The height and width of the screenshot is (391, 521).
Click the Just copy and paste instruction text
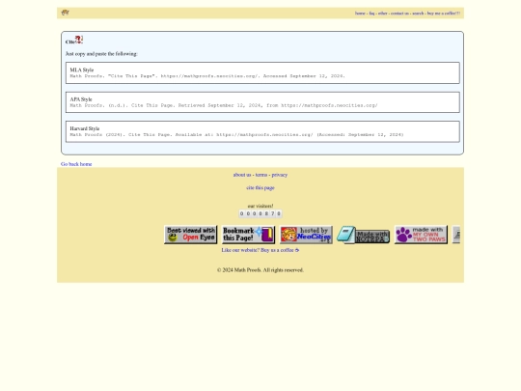[101, 54]
